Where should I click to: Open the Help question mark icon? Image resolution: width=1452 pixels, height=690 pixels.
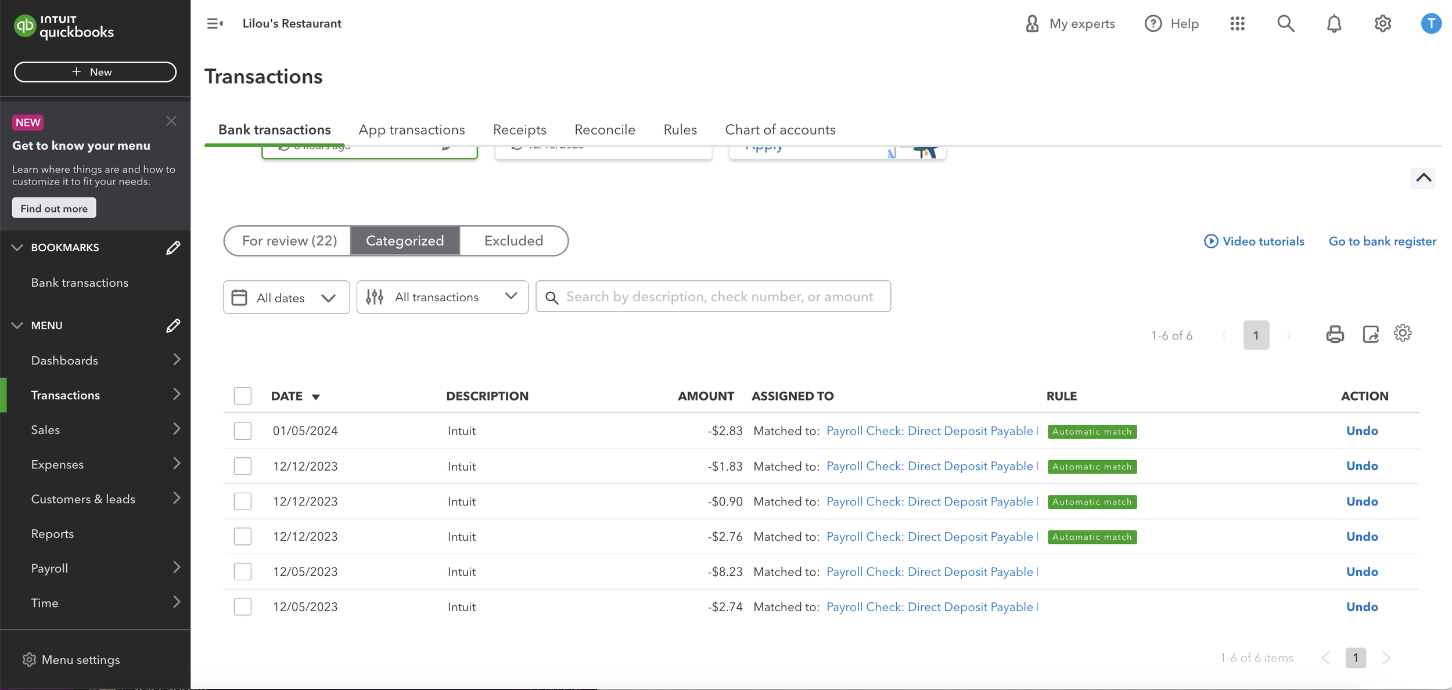click(1153, 24)
